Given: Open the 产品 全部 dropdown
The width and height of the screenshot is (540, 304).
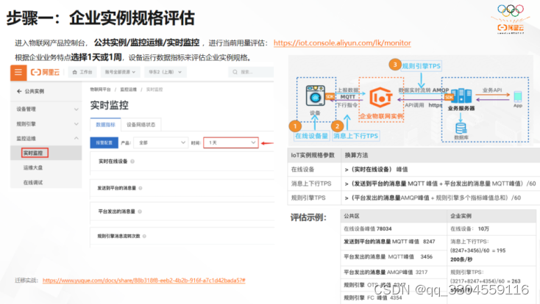Looking at the screenshot, I should coord(160,142).
